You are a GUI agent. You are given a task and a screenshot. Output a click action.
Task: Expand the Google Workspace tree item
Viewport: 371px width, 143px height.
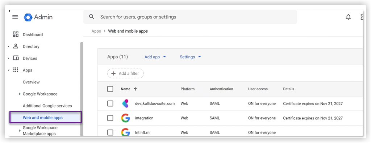pyautogui.click(x=20, y=94)
